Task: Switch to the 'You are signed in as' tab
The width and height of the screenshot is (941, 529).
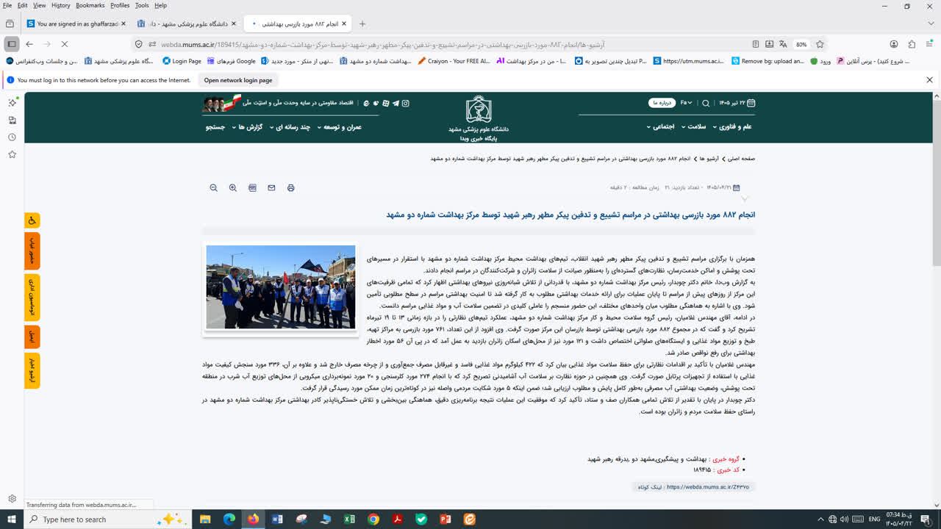Action: click(x=76, y=24)
